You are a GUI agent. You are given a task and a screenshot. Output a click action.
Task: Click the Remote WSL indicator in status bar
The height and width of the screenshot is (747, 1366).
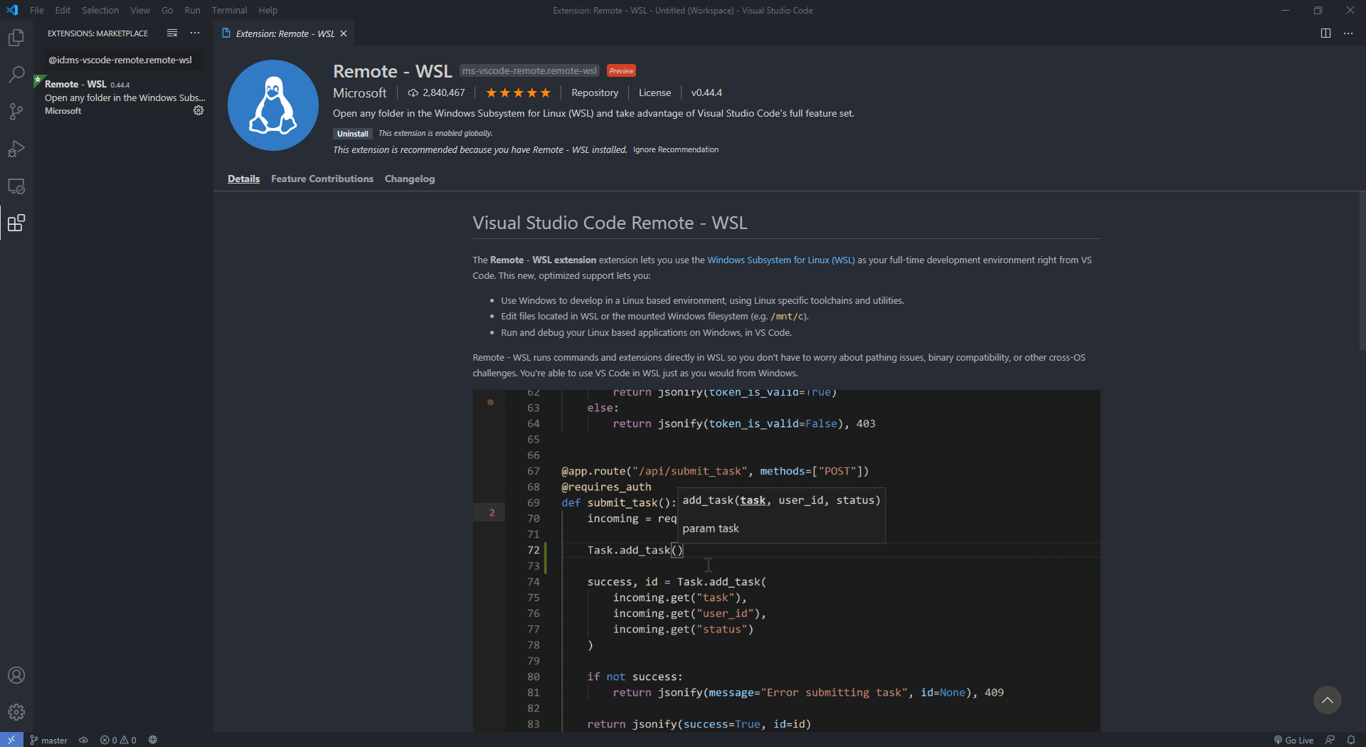tap(11, 740)
